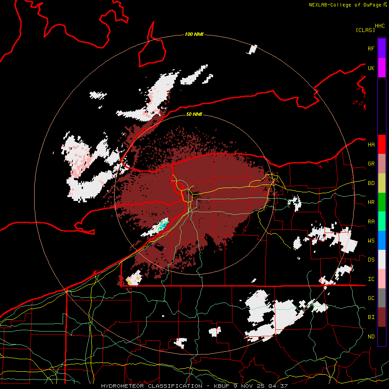This screenshot has width=389, height=389.
Task: Click the HA red legend swatch
Action: pyautogui.click(x=382, y=144)
